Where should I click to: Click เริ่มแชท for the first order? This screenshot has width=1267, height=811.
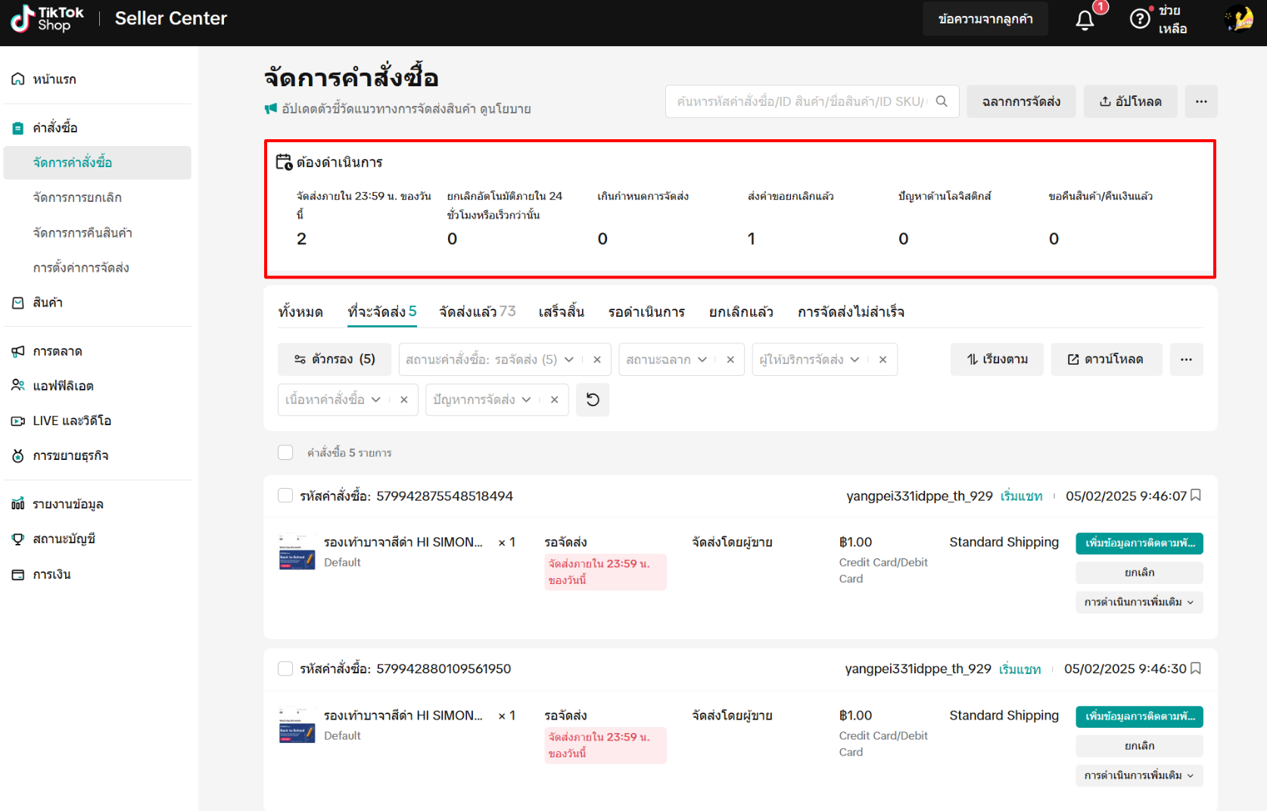(1022, 496)
